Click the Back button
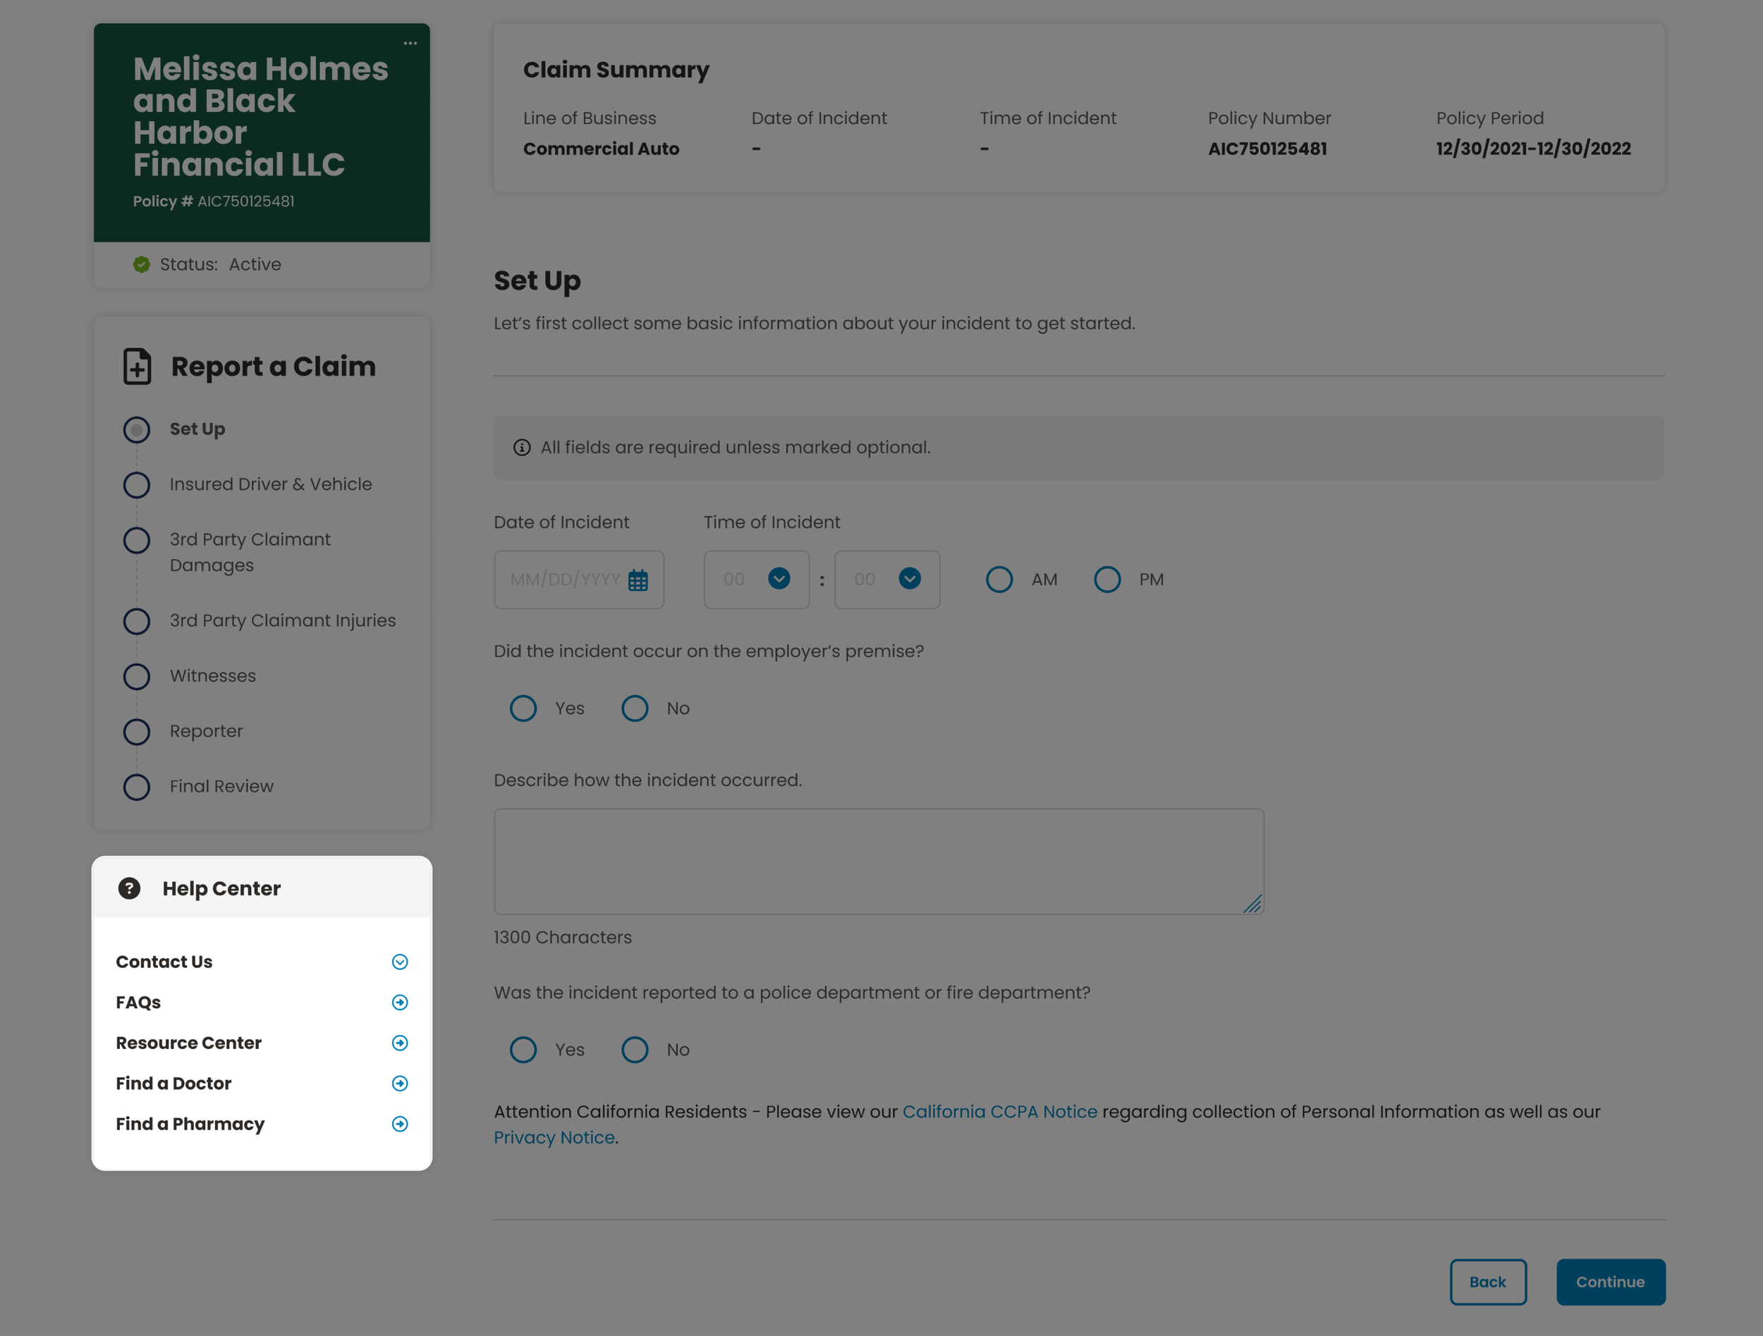 click(x=1488, y=1282)
